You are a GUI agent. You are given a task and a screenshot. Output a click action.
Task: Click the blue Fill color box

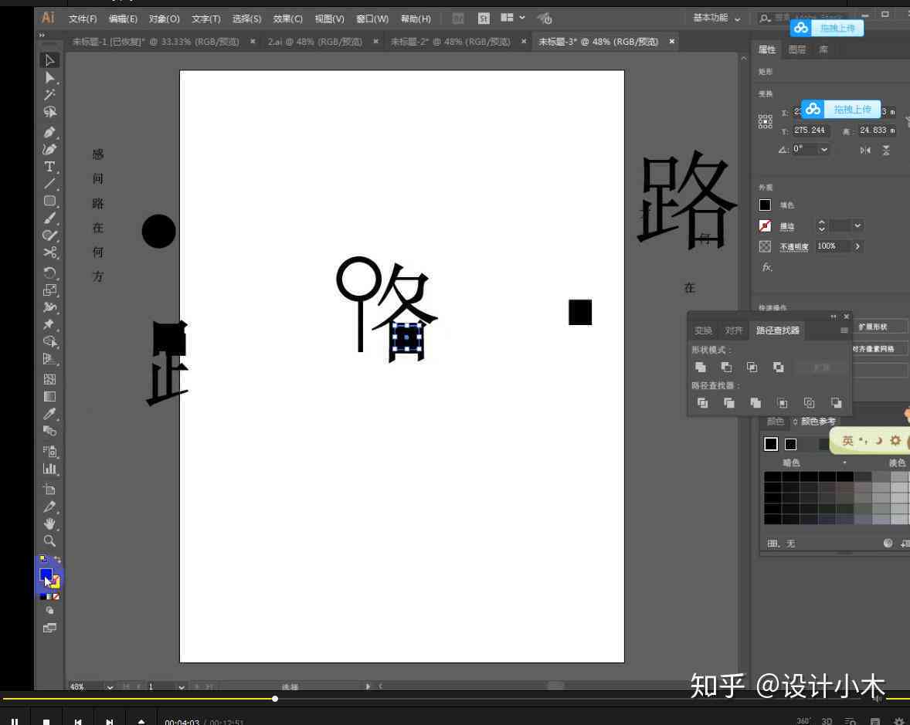(x=46, y=574)
